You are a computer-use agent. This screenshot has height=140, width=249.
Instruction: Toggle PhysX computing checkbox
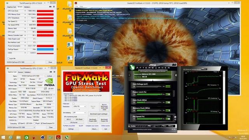click(x=35, y=123)
